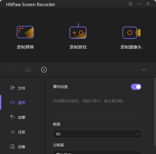156x154 pixels.
Task: Open the scheduled recording clock icon
Action: click(44, 70)
